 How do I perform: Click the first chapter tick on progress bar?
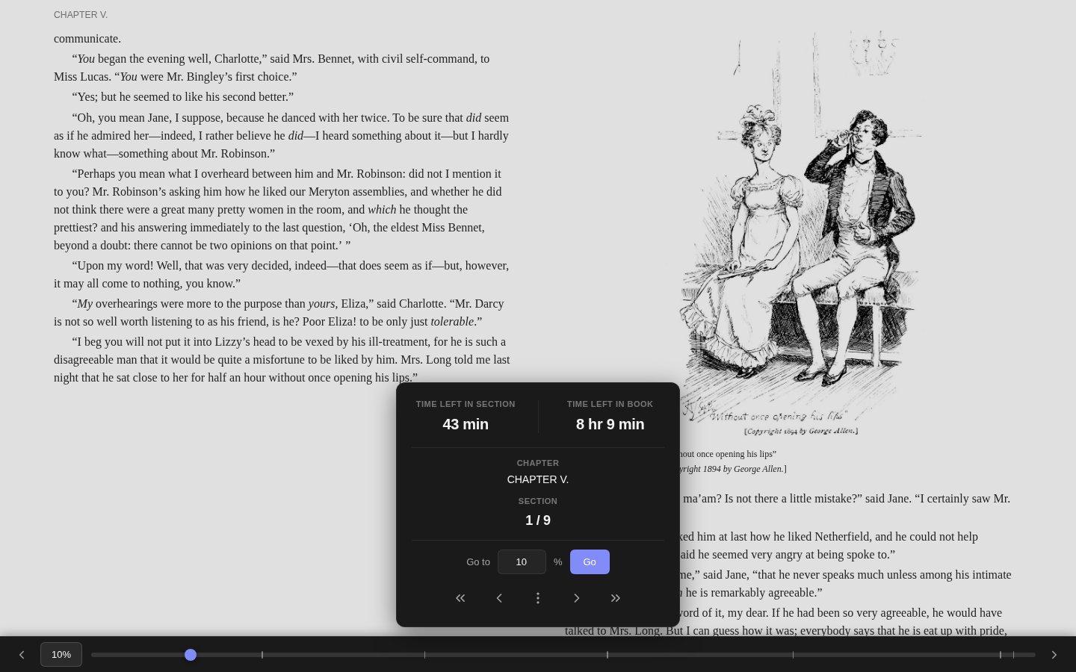(262, 655)
